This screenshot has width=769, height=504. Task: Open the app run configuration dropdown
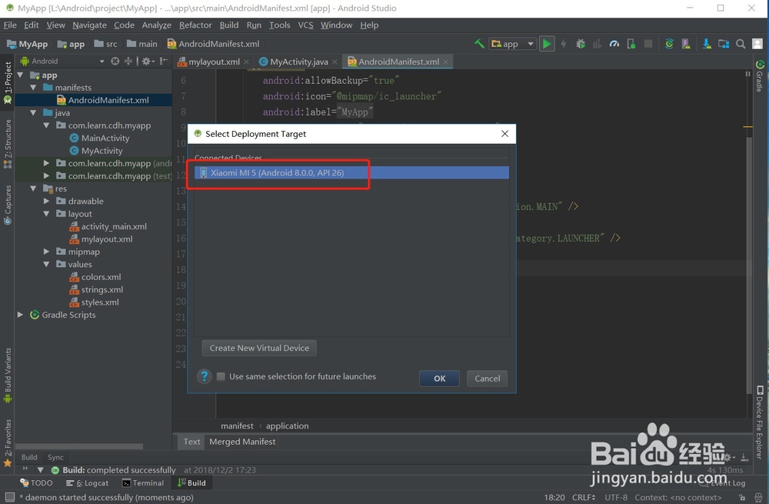pyautogui.click(x=512, y=44)
